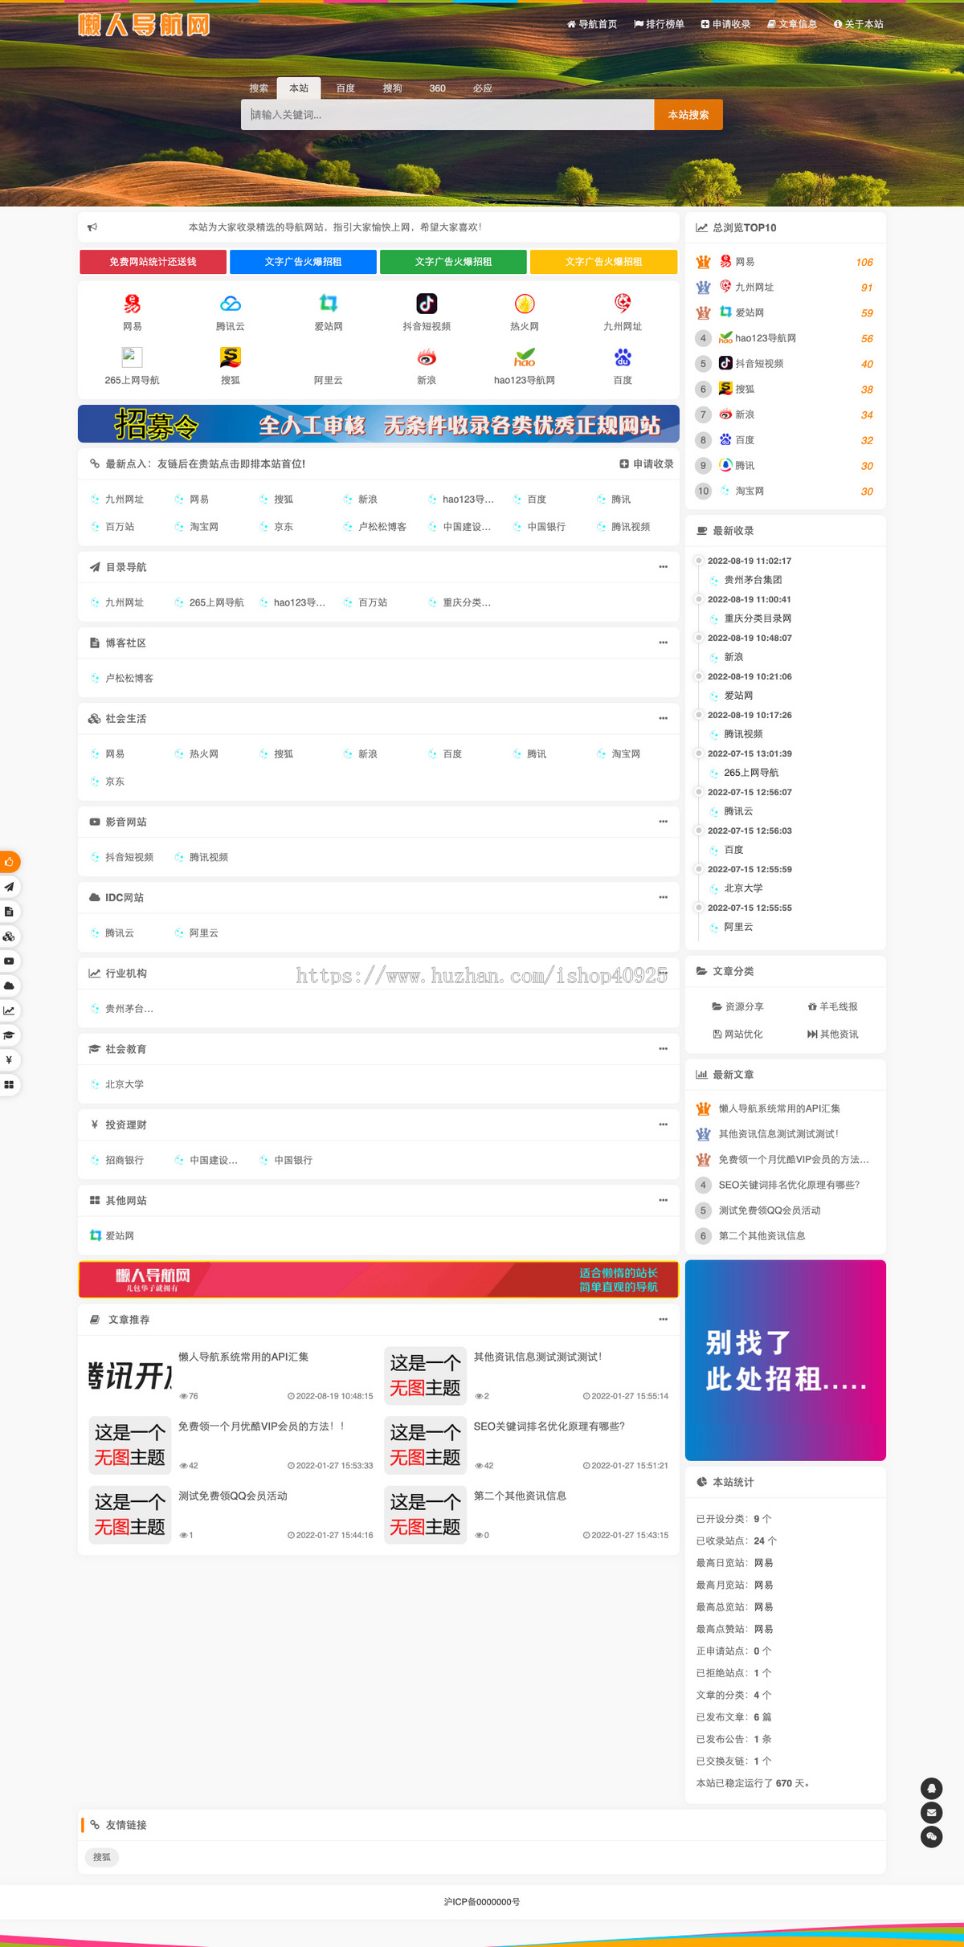This screenshot has width=964, height=1947.
Task: Click the graduation cap icon in left sidebar
Action: [x=9, y=1035]
